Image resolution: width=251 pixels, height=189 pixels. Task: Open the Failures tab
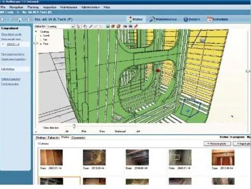(53, 138)
